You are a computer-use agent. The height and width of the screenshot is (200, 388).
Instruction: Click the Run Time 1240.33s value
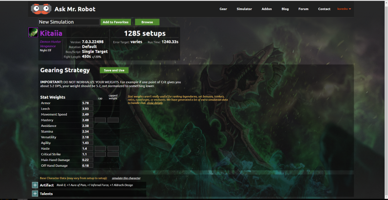point(170,42)
